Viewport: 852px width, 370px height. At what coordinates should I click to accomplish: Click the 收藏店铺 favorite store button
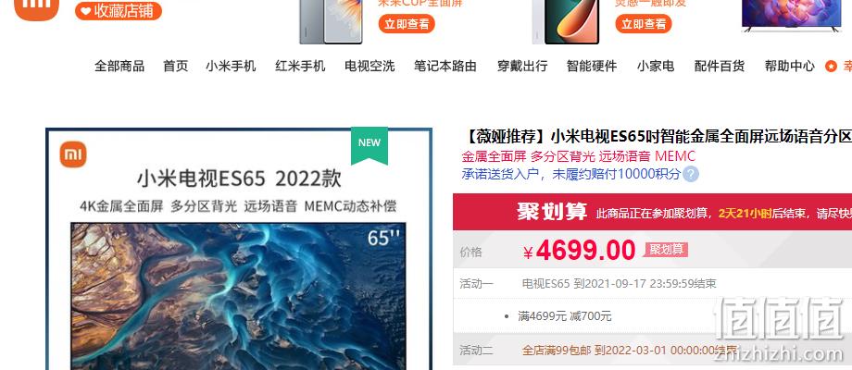coord(119,11)
